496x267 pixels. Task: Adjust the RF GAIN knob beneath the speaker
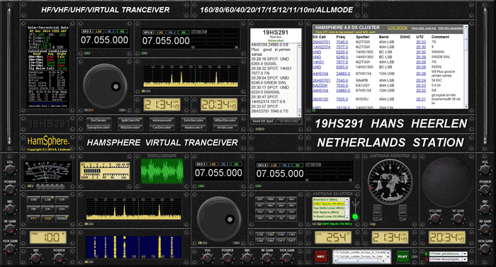[x=458, y=218]
